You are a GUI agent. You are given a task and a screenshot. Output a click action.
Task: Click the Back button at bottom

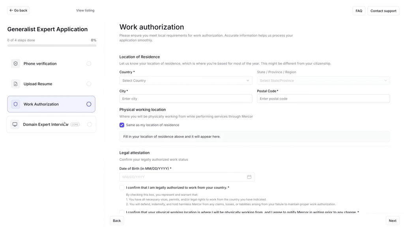point(117,221)
